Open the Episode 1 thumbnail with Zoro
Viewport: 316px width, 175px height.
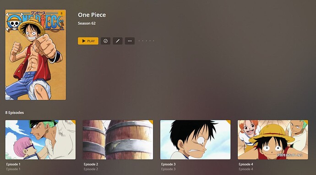(40, 140)
